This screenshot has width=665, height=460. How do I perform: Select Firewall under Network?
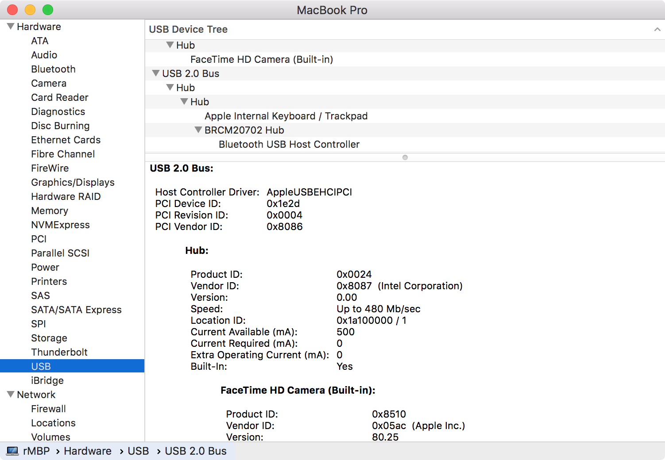tap(48, 409)
